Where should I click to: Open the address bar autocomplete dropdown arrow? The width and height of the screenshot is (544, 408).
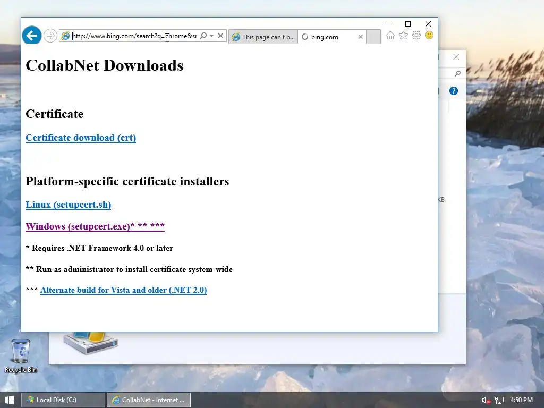tap(211, 36)
